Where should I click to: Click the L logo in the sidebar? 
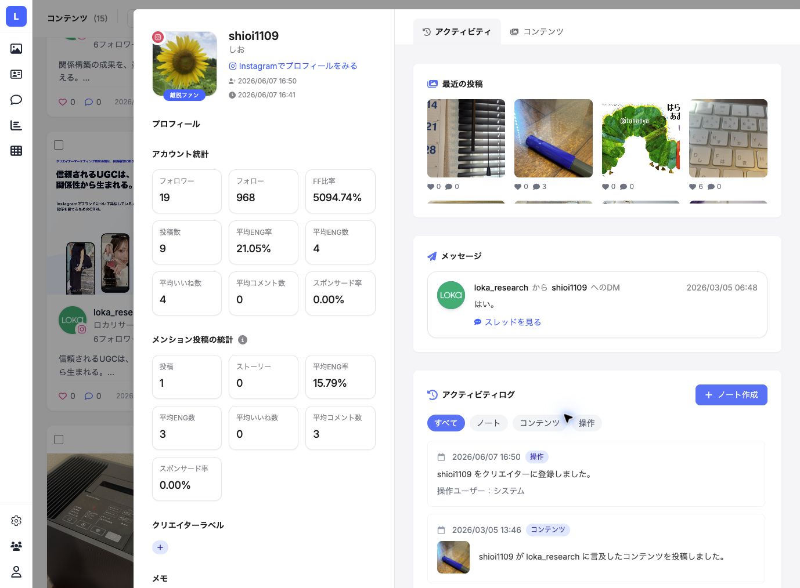16,16
